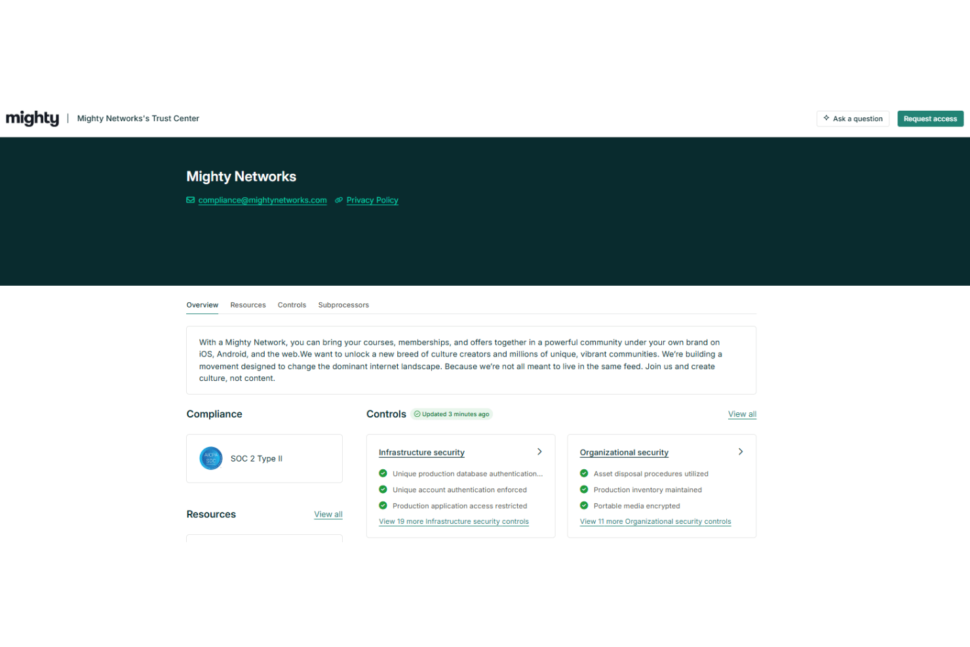
Task: Switch to the Resources tab
Action: click(x=248, y=305)
